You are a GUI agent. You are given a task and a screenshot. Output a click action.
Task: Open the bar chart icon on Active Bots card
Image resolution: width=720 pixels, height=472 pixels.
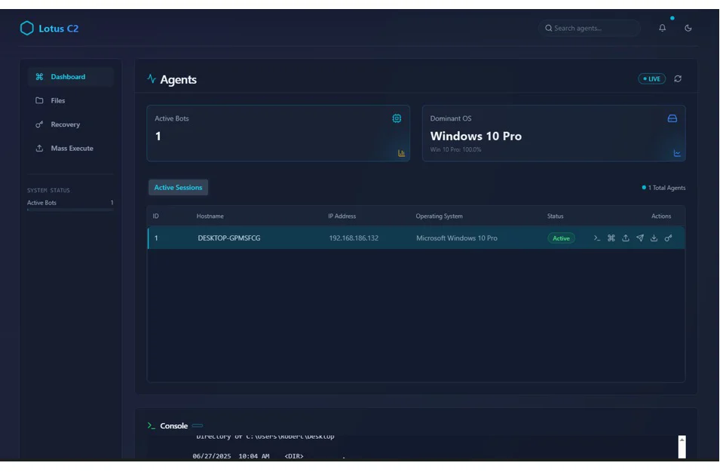point(401,153)
